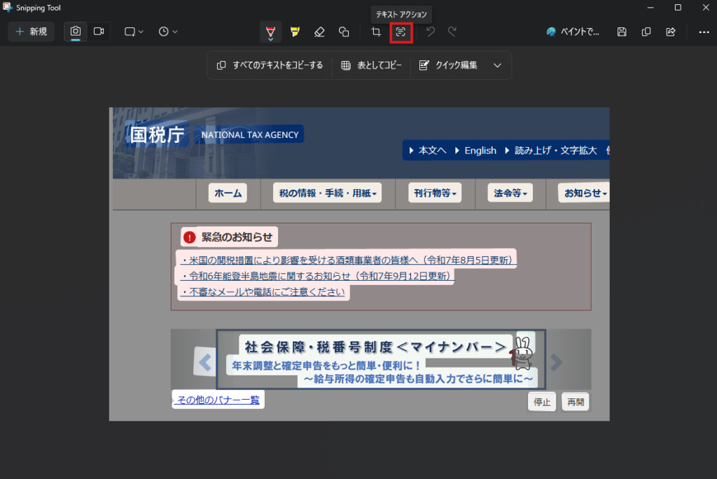
Task: Click the Text Actions icon
Action: click(401, 32)
